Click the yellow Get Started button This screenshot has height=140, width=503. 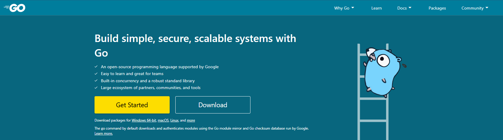click(132, 105)
